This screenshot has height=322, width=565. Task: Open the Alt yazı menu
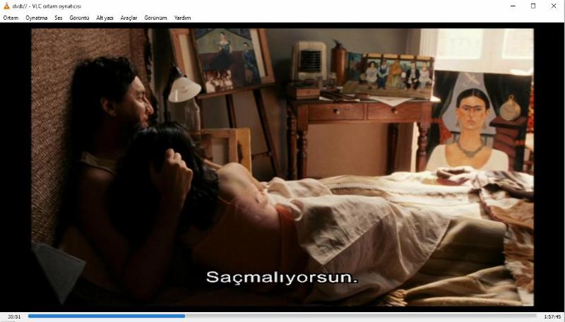(x=105, y=18)
